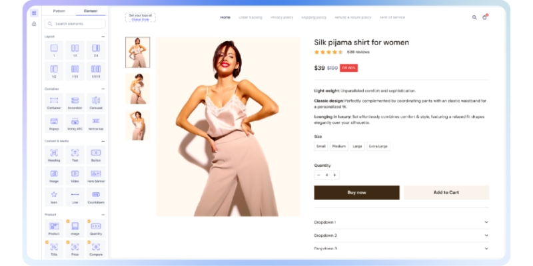Choose the Sticky ATC element
The width and height of the screenshot is (533, 266).
75,124
